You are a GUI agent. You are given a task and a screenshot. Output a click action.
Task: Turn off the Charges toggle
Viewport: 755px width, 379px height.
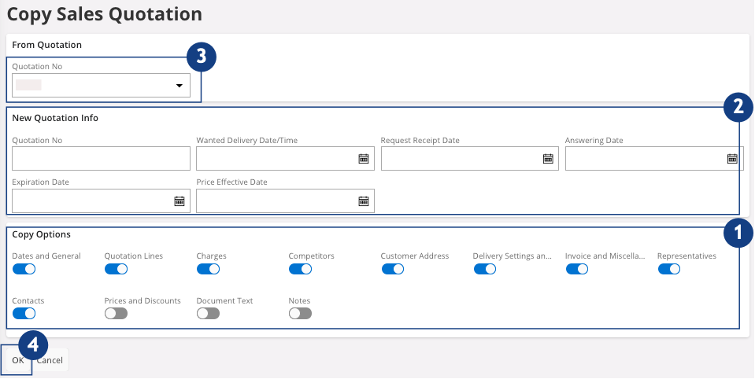(x=208, y=269)
